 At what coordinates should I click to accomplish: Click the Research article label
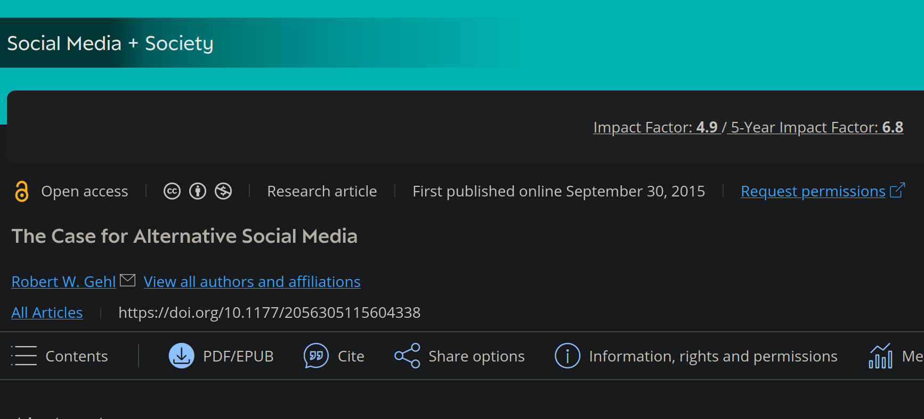(322, 191)
